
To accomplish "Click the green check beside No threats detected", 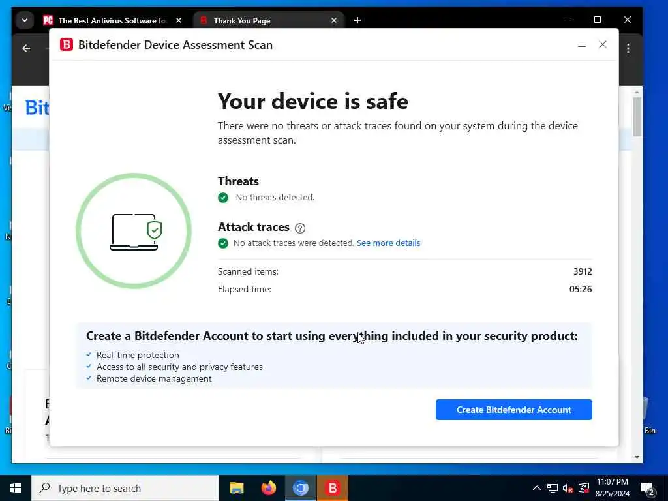I will pyautogui.click(x=223, y=198).
